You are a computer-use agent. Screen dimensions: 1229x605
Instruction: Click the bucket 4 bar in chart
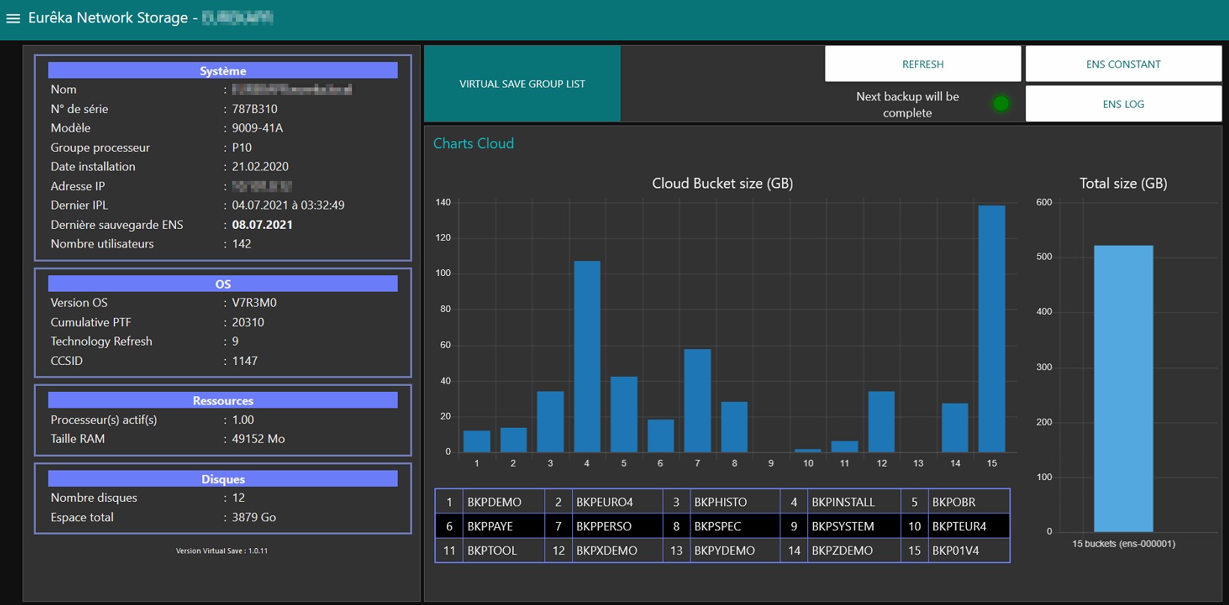coord(587,357)
